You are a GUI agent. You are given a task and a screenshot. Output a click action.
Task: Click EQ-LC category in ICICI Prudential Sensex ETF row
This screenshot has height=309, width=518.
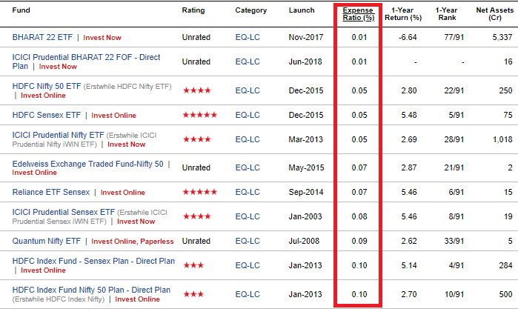coord(248,217)
